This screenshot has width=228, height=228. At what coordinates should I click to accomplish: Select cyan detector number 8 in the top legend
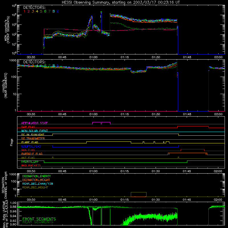(54, 11)
